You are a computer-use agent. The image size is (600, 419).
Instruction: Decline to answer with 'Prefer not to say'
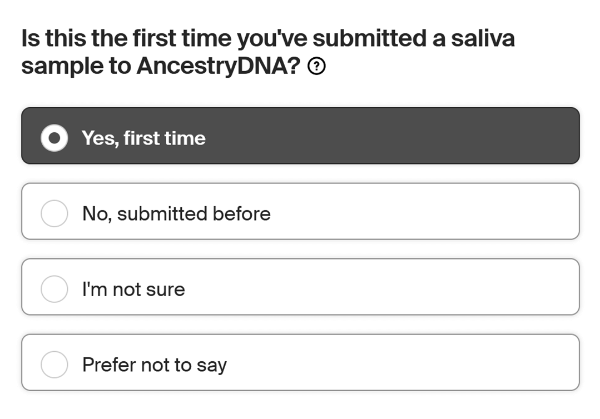[x=300, y=362]
